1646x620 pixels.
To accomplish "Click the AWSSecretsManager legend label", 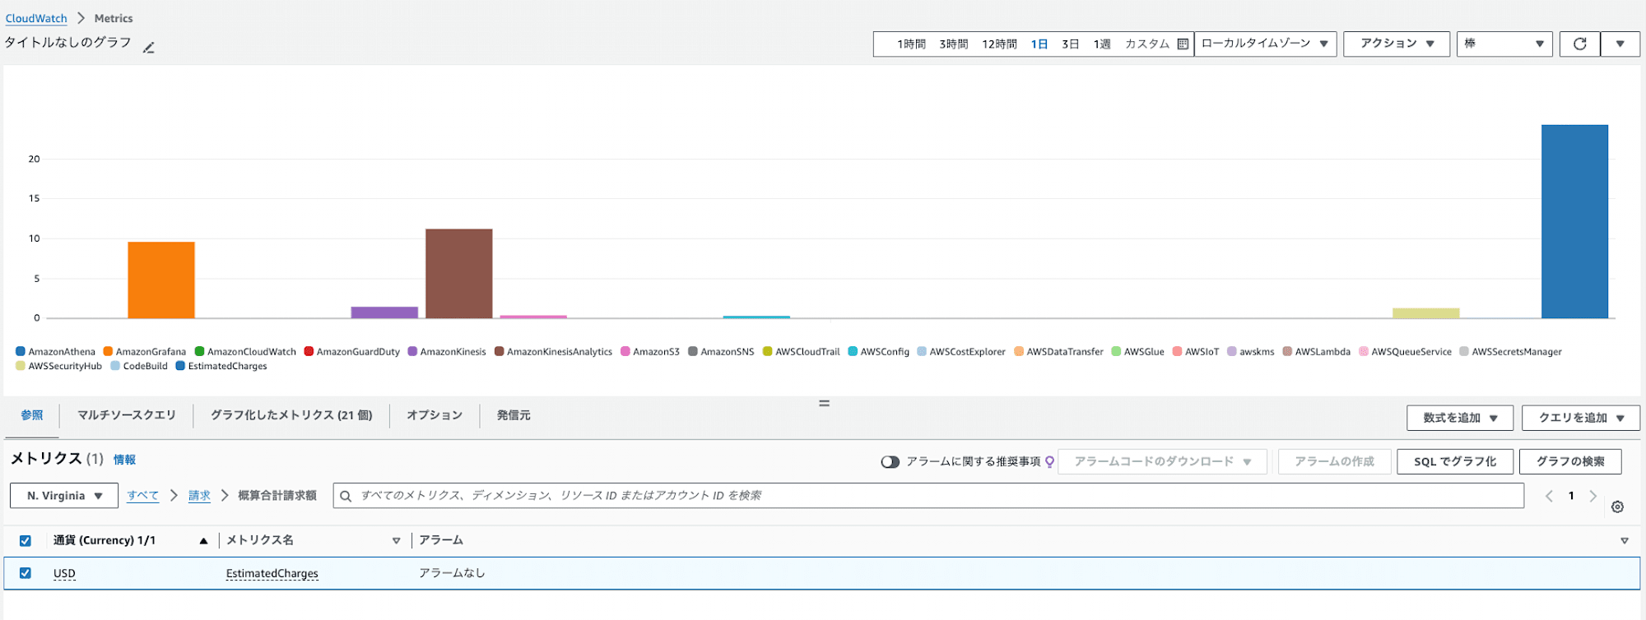I will (1517, 351).
